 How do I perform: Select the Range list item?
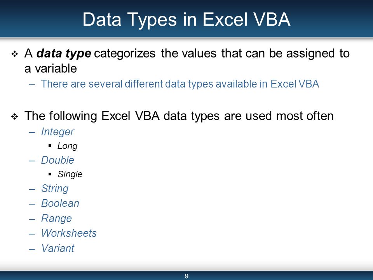click(56, 219)
